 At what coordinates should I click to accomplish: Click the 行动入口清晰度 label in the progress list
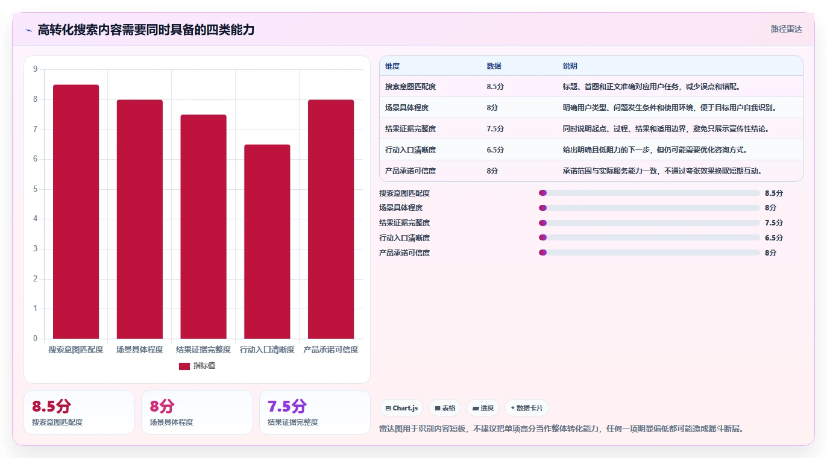[404, 238]
